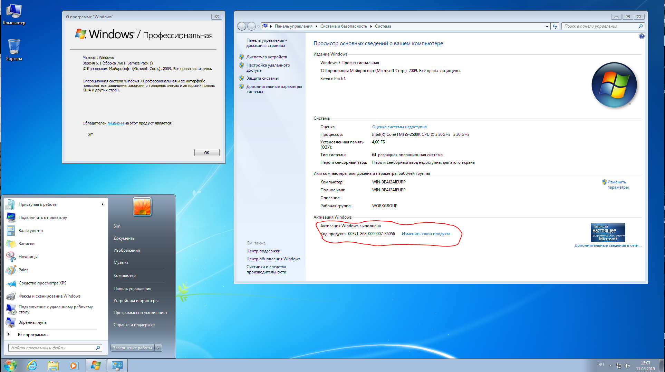Click genuine Microsoft software badge

click(608, 232)
